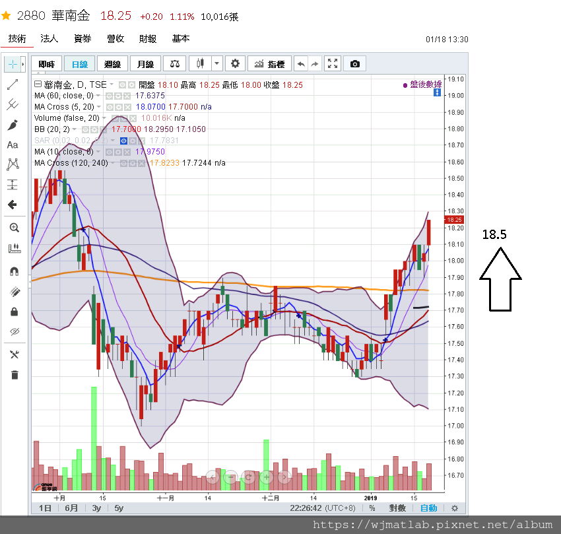This screenshot has height=534, width=561.
Task: Open the drawing tools properties icon
Action: point(15,354)
